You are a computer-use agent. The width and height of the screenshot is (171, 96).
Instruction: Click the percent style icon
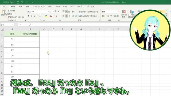108,16
